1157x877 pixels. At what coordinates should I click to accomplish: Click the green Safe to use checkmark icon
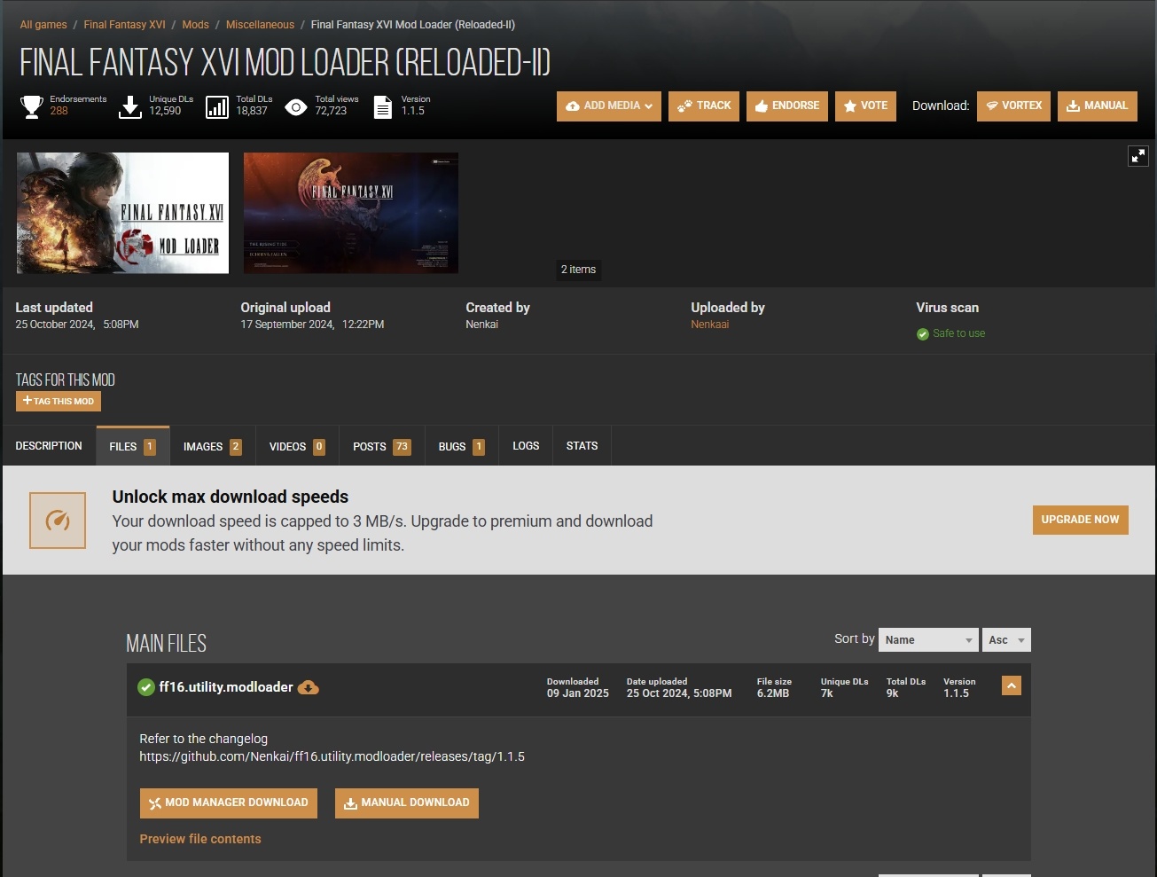click(x=923, y=334)
